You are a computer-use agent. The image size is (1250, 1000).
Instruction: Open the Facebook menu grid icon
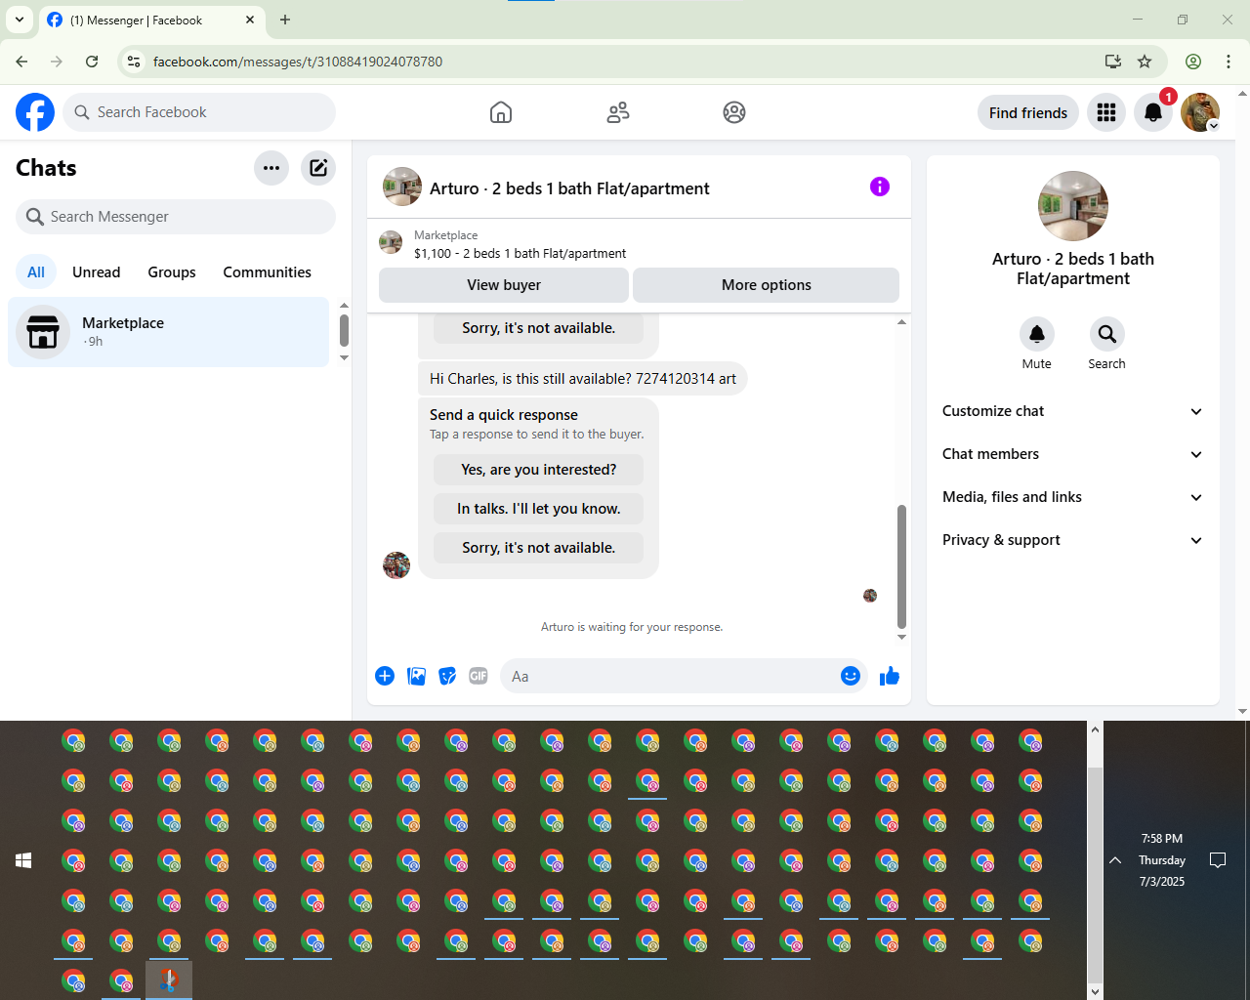1106,112
